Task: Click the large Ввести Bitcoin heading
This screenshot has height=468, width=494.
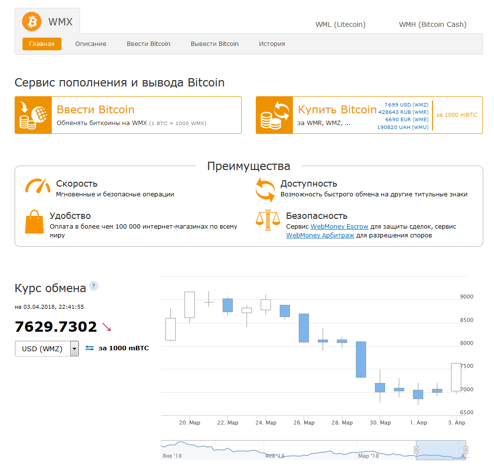Action: [96, 109]
